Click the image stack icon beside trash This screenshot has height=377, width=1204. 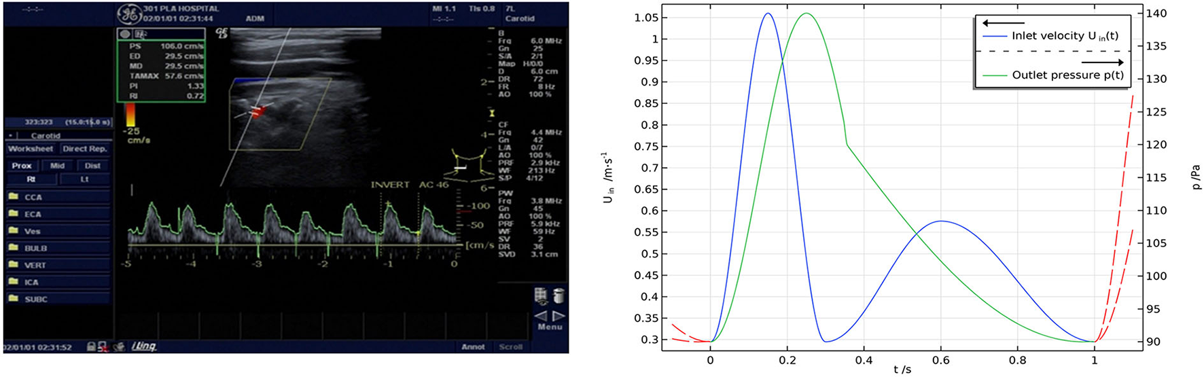coord(541,295)
